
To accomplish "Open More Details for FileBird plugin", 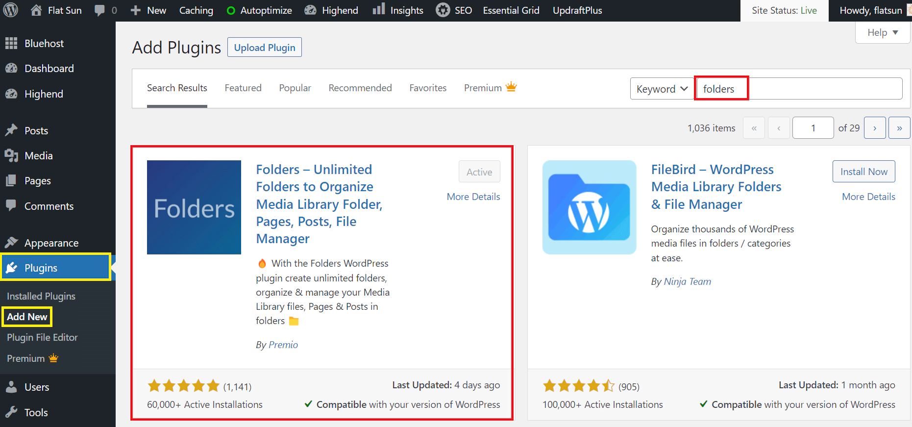I will click(x=868, y=197).
